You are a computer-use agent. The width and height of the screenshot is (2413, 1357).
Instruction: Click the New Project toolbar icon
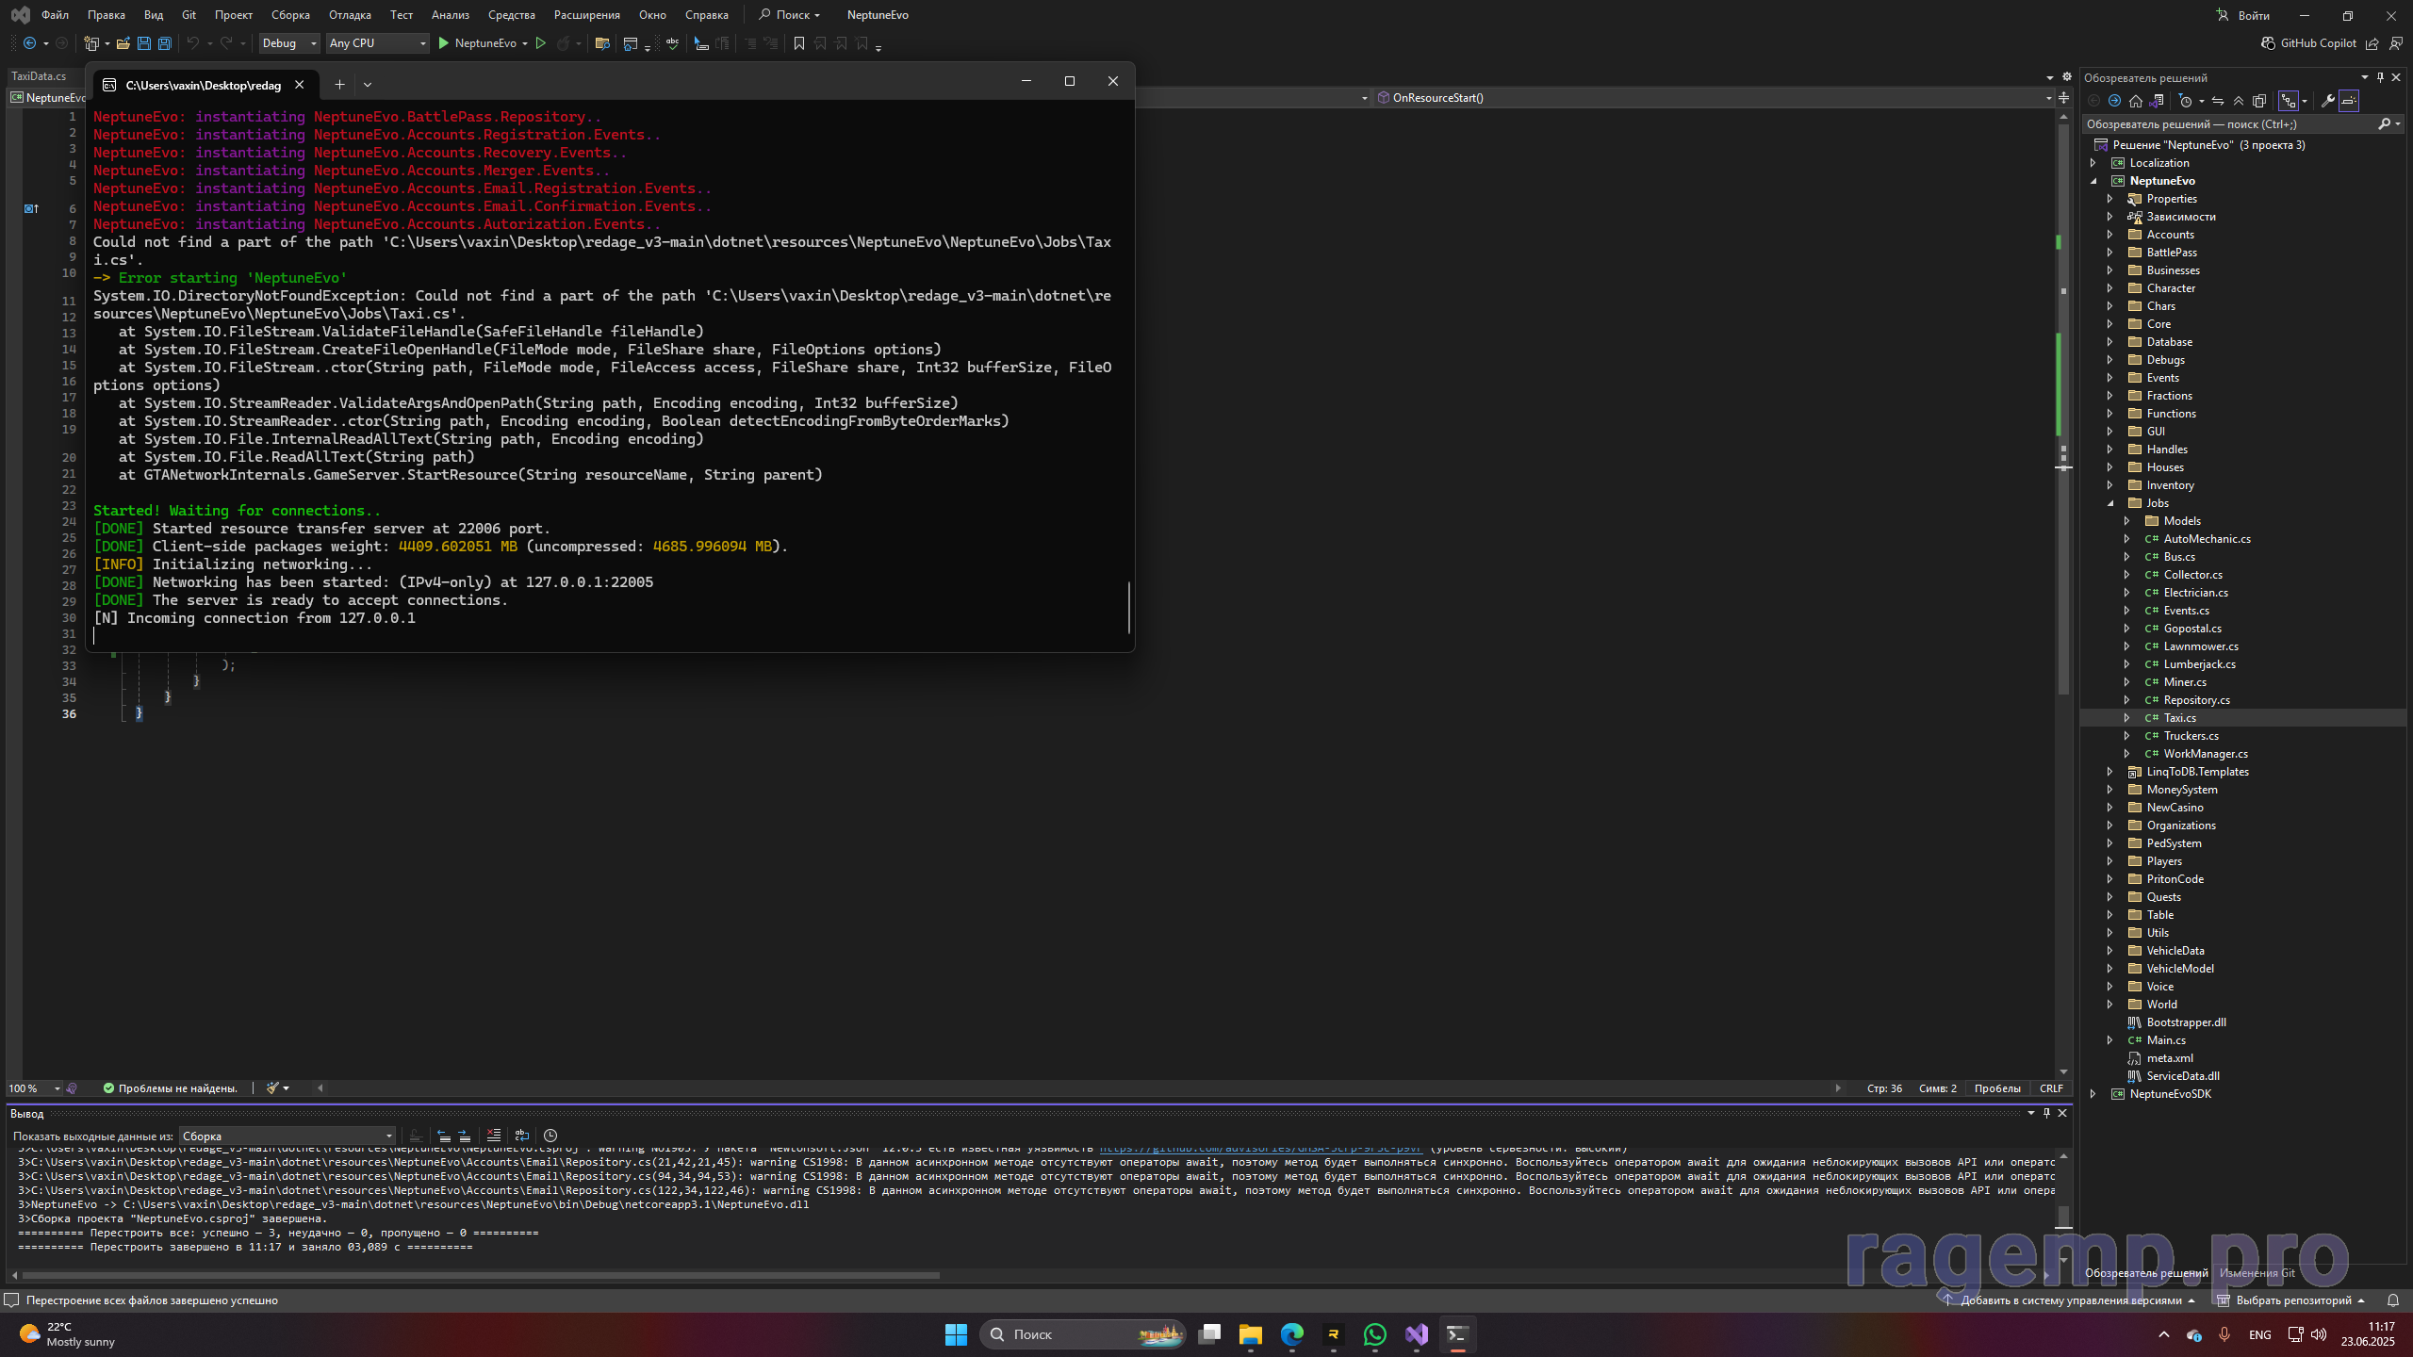tap(91, 43)
